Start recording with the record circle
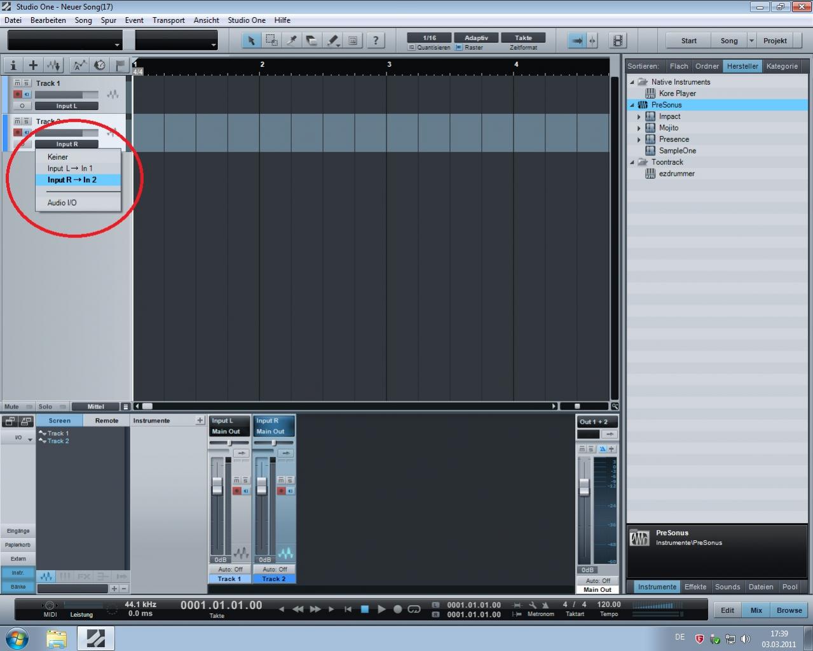This screenshot has width=813, height=651. [397, 609]
